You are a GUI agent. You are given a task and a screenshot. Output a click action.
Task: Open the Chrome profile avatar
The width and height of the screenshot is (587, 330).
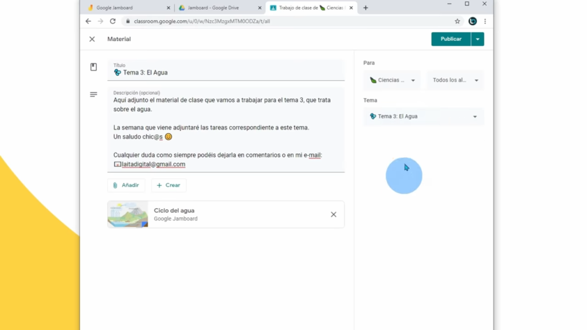click(x=472, y=21)
